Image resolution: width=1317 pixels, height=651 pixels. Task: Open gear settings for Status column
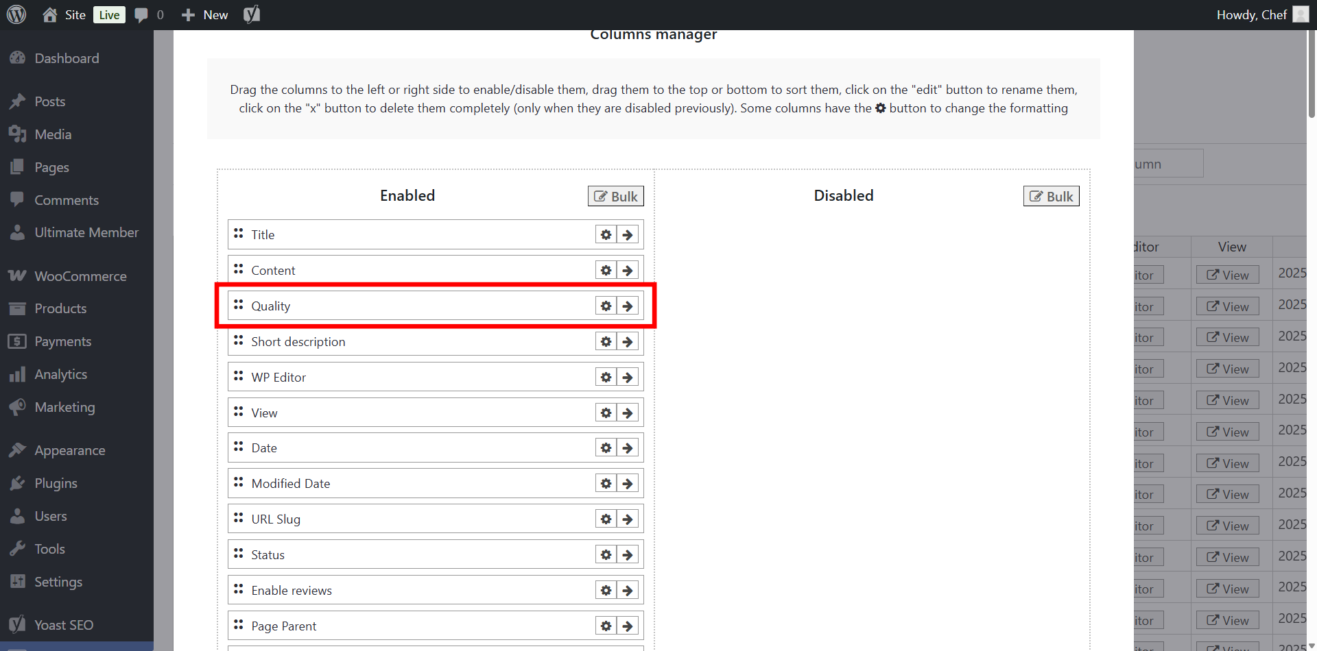point(606,554)
